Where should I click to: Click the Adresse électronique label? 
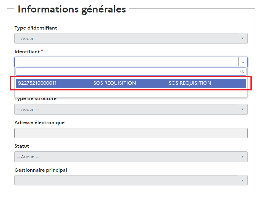(x=39, y=122)
